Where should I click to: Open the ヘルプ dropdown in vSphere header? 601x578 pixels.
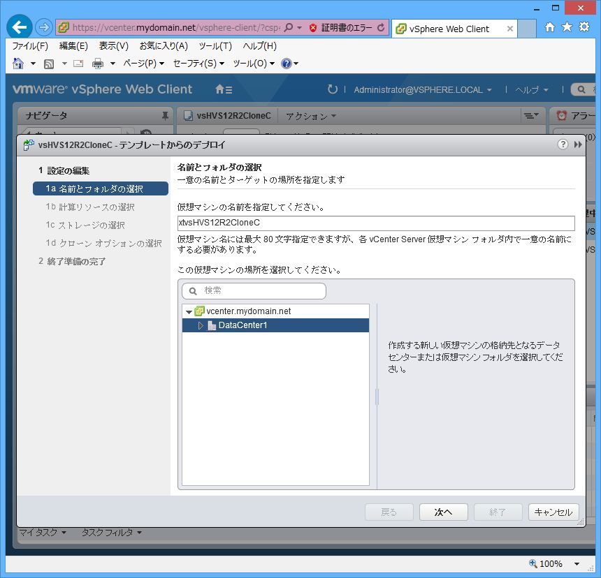pyautogui.click(x=531, y=90)
